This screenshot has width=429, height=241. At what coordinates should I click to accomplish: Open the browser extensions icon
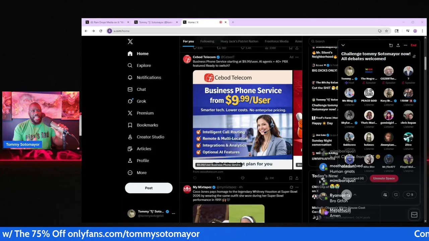click(x=396, y=31)
